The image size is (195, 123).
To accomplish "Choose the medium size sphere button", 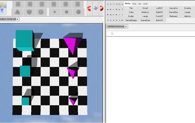I will click(x=67, y=12).
